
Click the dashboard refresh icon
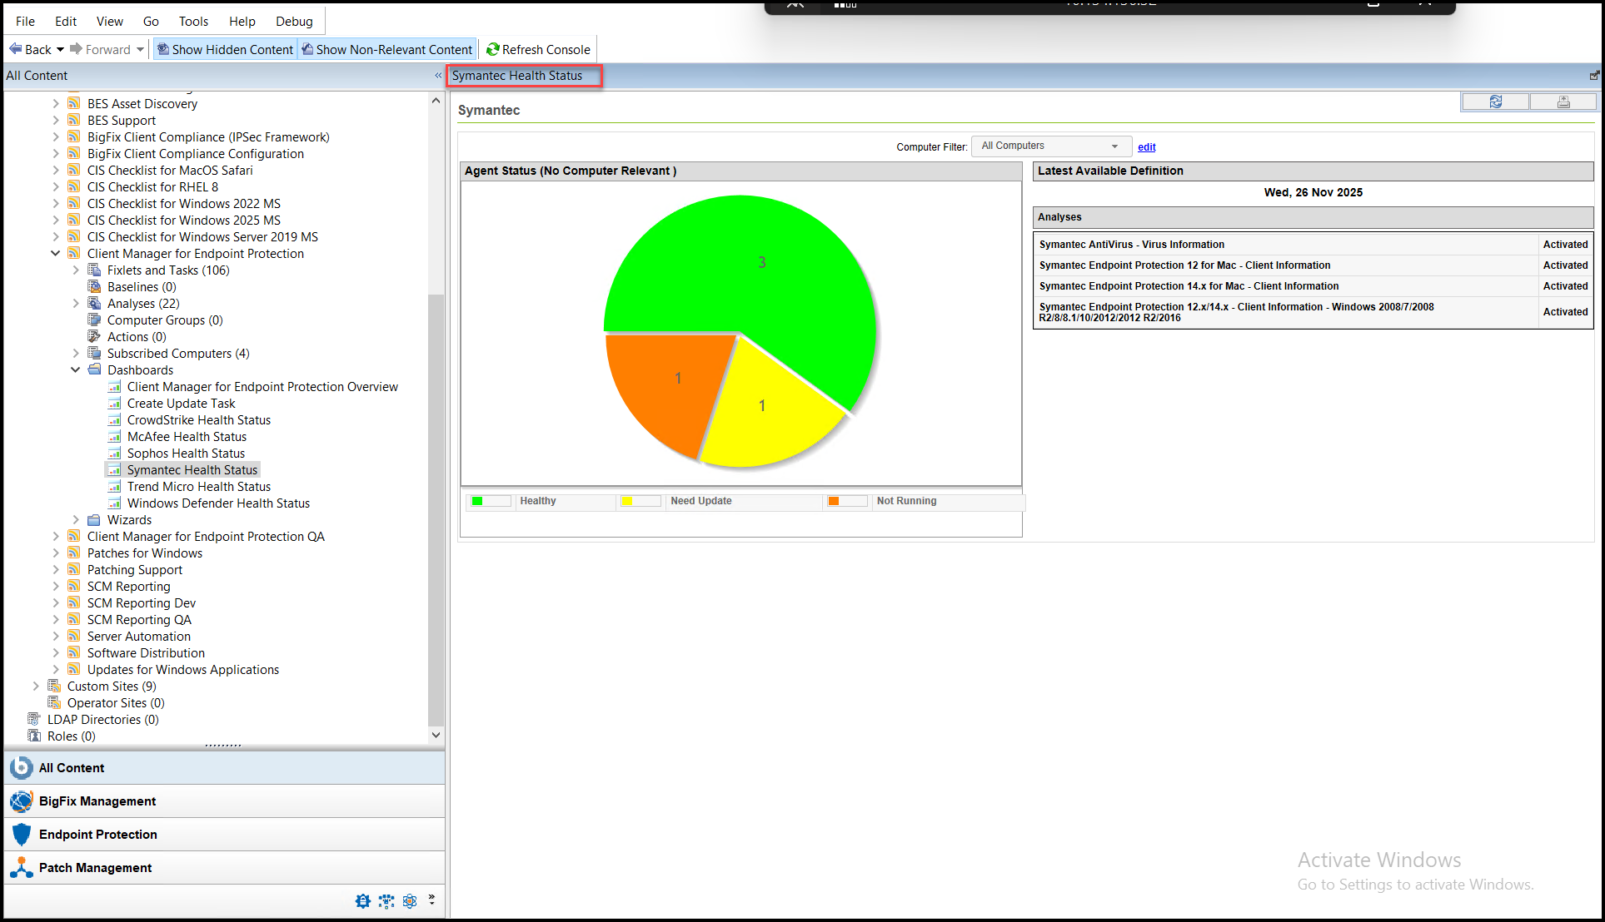[x=1495, y=101]
